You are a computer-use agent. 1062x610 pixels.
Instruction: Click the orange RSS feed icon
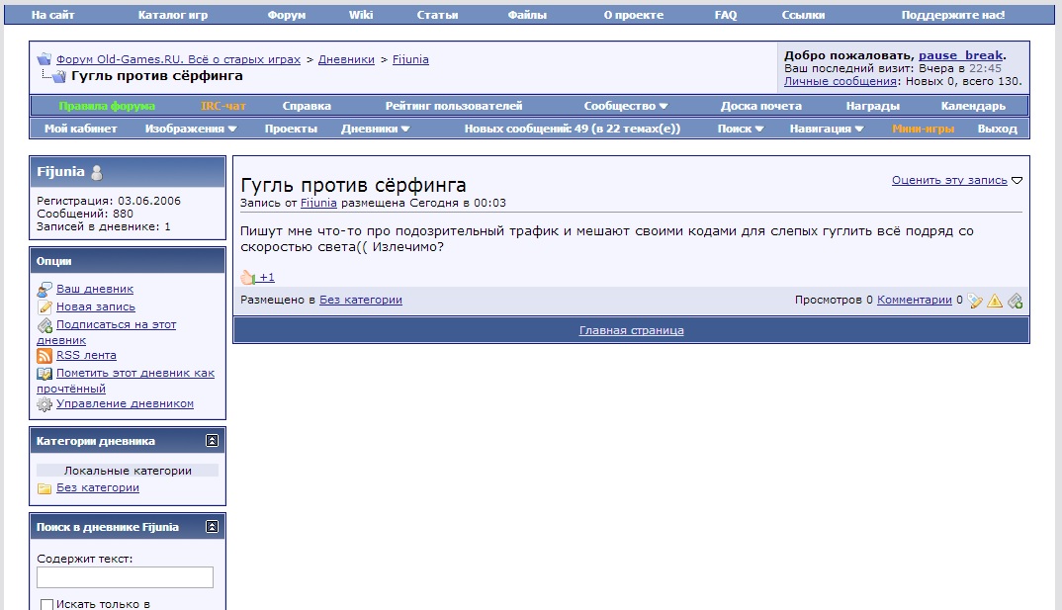pos(44,355)
